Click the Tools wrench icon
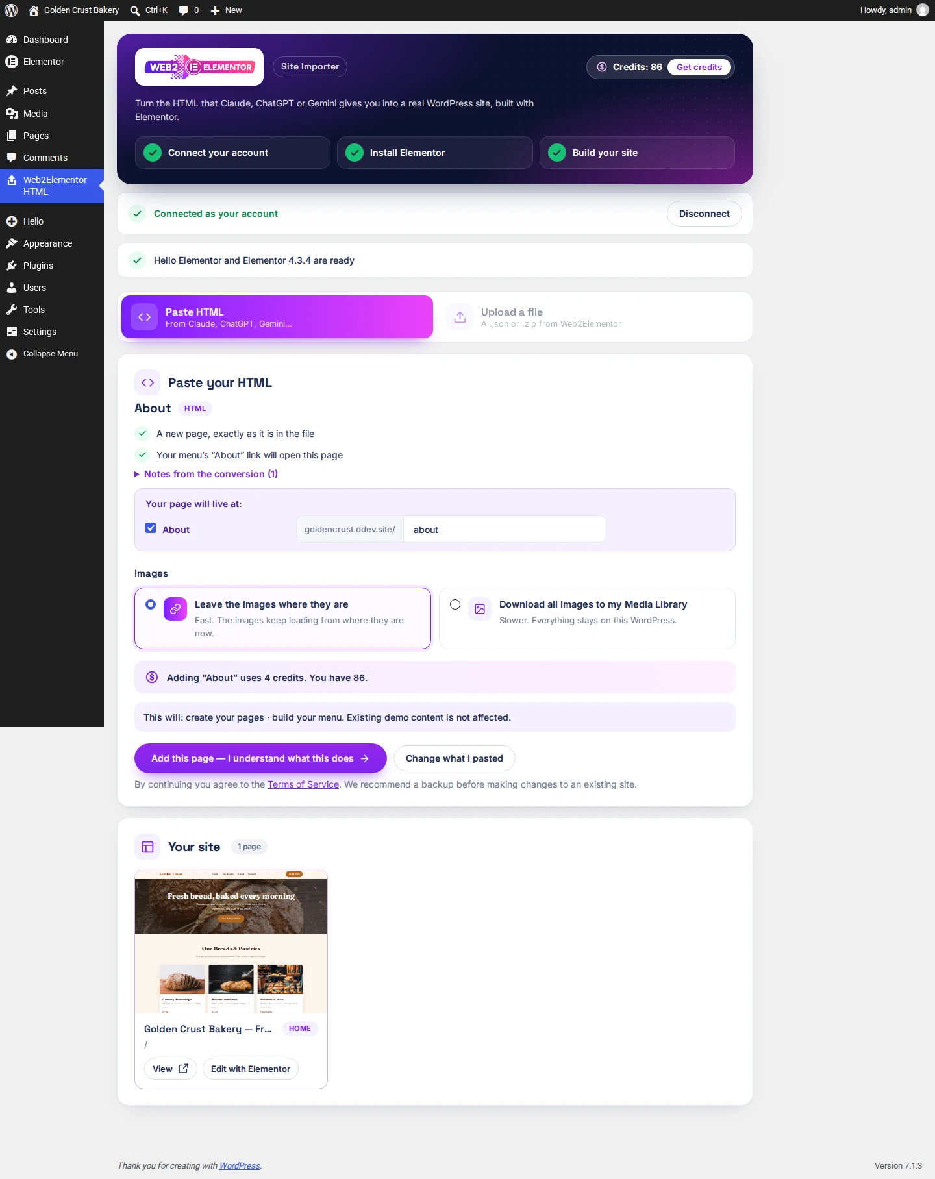Image resolution: width=935 pixels, height=1179 pixels. 12,310
